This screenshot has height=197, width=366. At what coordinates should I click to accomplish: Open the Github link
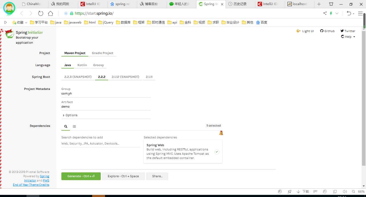pos(327,31)
